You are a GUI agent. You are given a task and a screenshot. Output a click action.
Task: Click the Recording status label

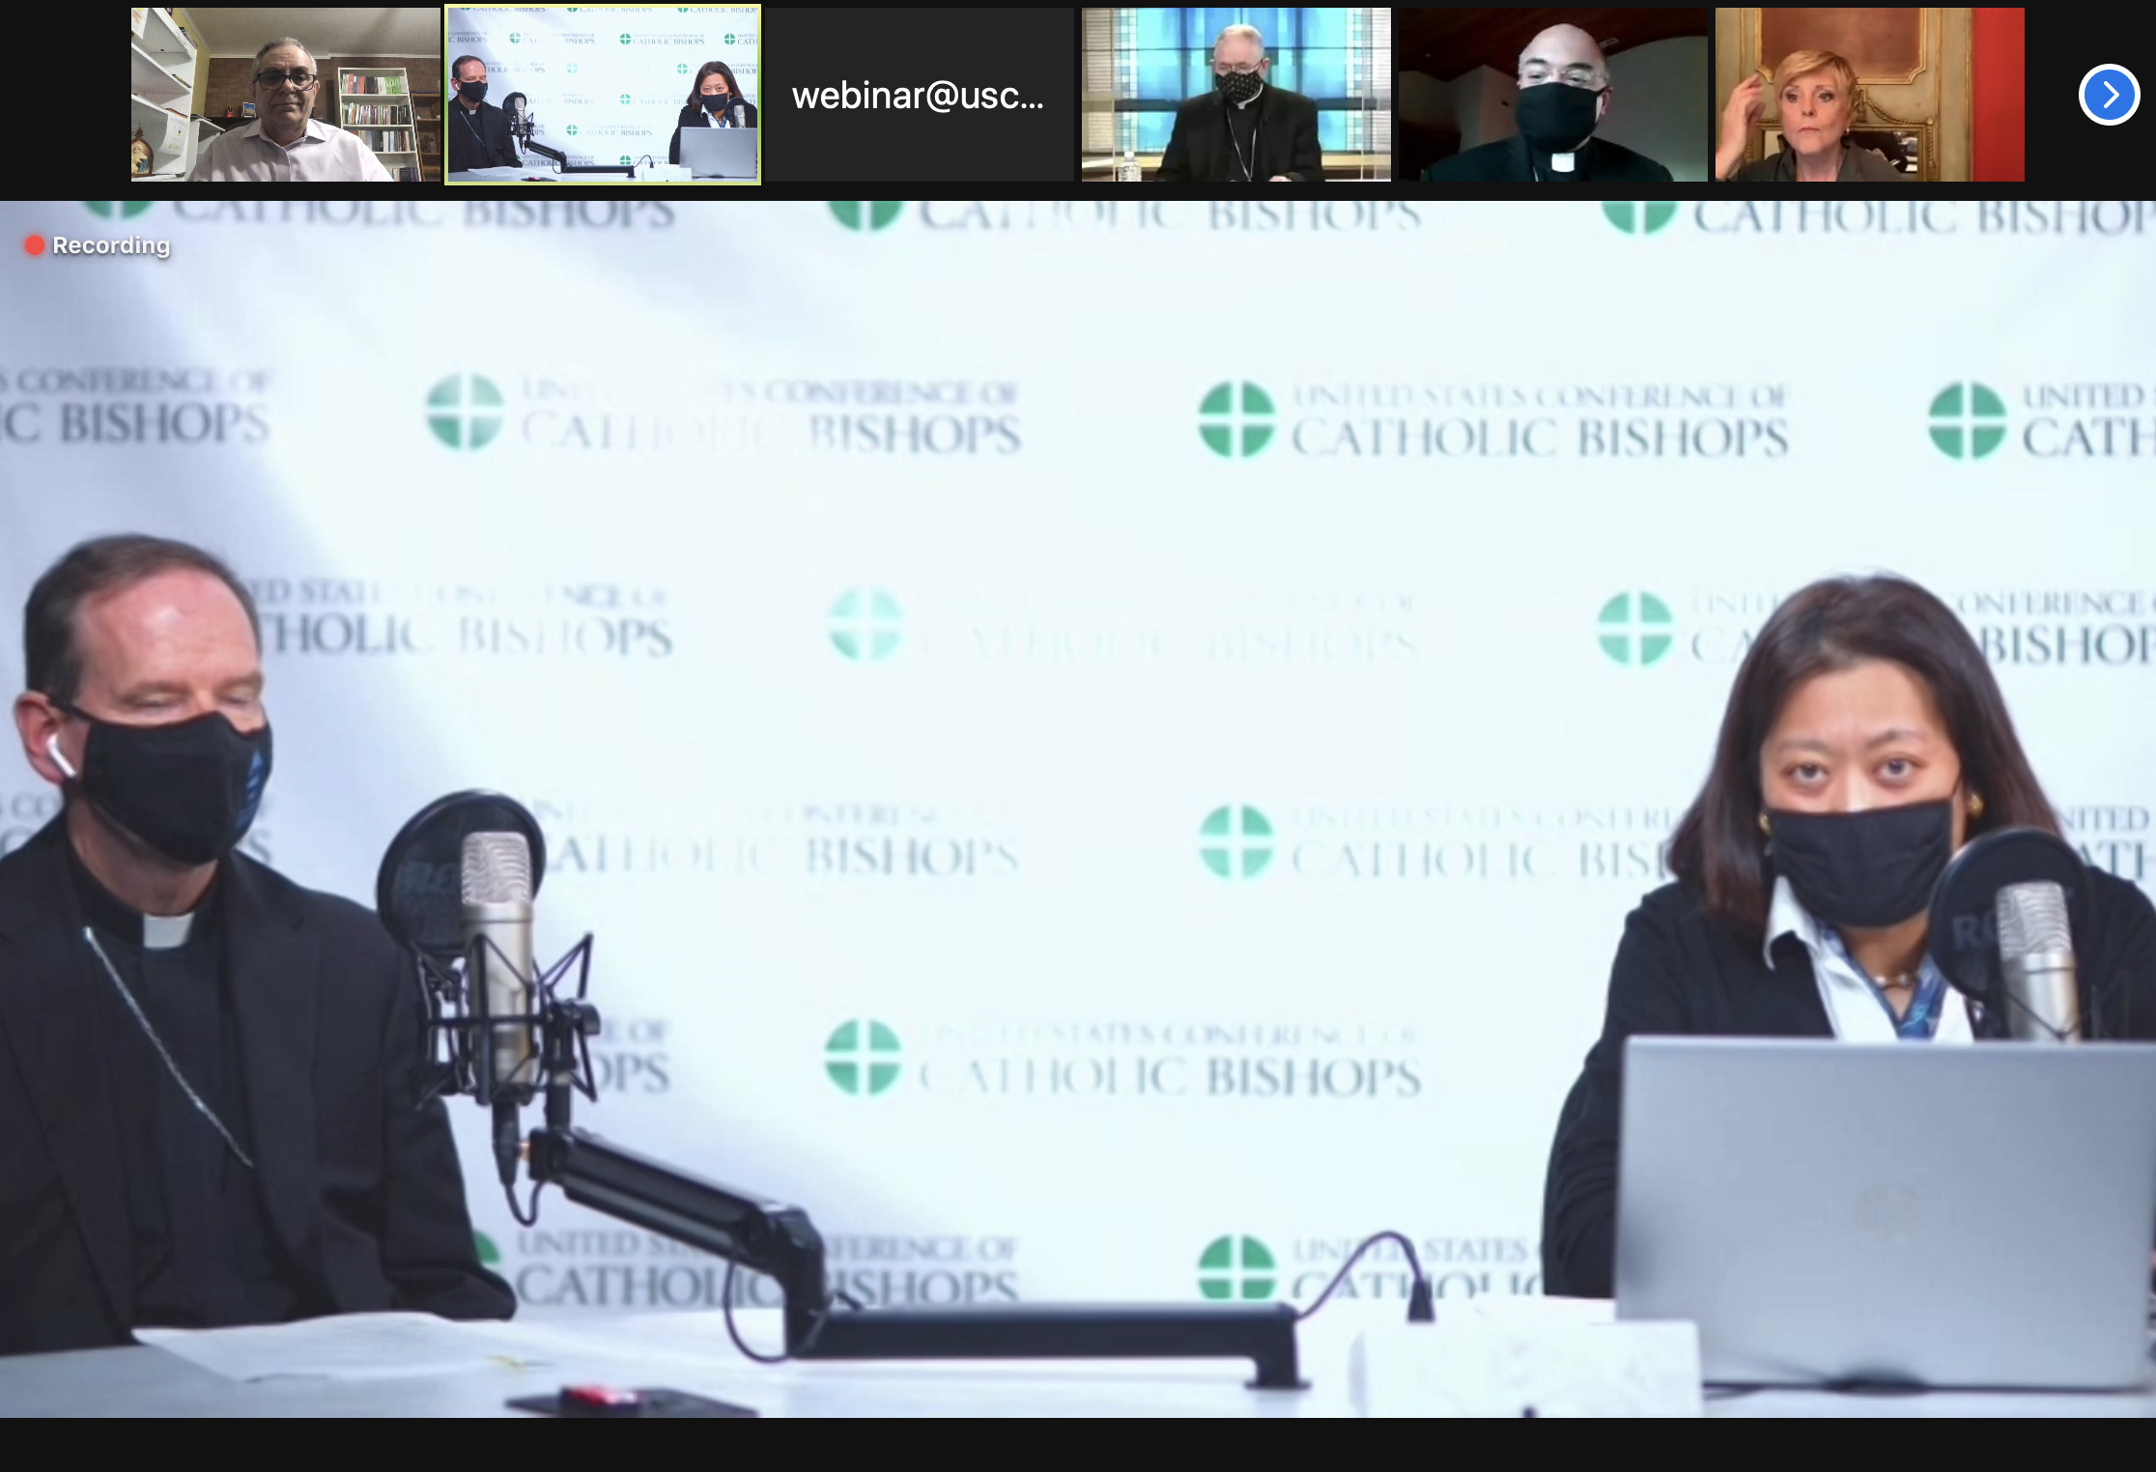click(x=111, y=245)
